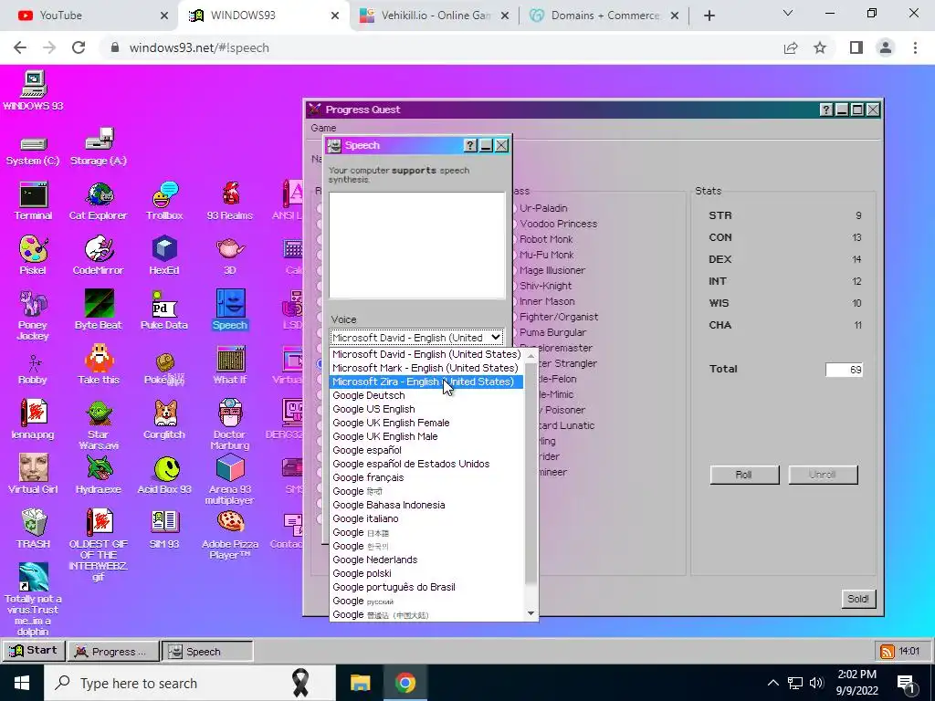Bookmark this page with star icon

(x=820, y=47)
